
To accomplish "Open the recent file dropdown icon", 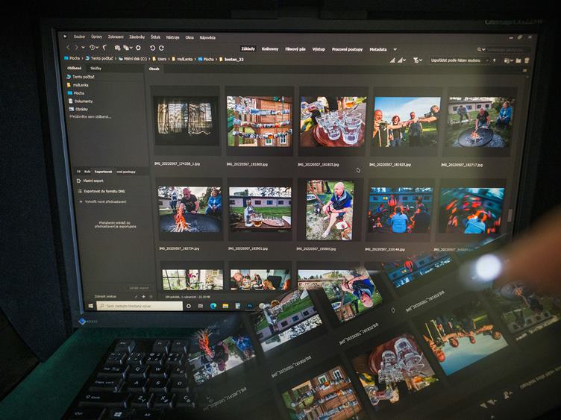I will tap(508, 61).
